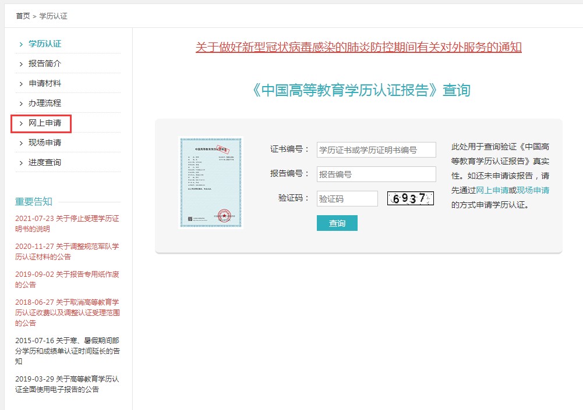Open the 2021-07-23 notice about 学历证明书
Screen dimensions: 583x410
click(x=67, y=223)
